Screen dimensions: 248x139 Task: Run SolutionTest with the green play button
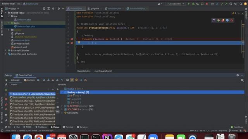point(189,4)
